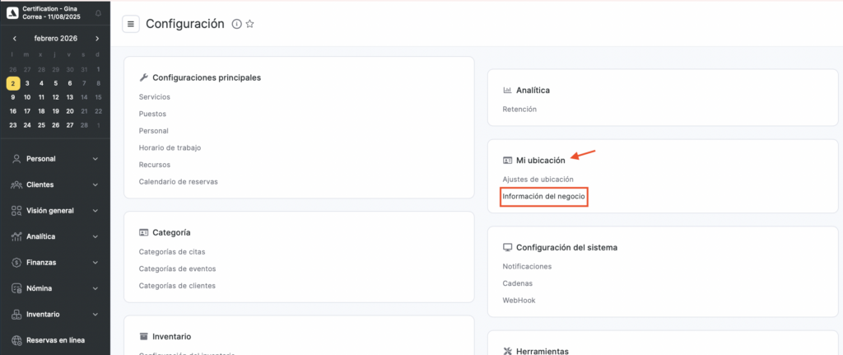Click the Reservas en línea globe icon
Viewport: 843px width, 355px height.
(16, 340)
